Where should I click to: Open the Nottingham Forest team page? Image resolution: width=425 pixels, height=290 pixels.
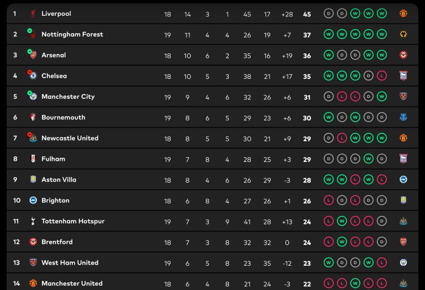72,35
